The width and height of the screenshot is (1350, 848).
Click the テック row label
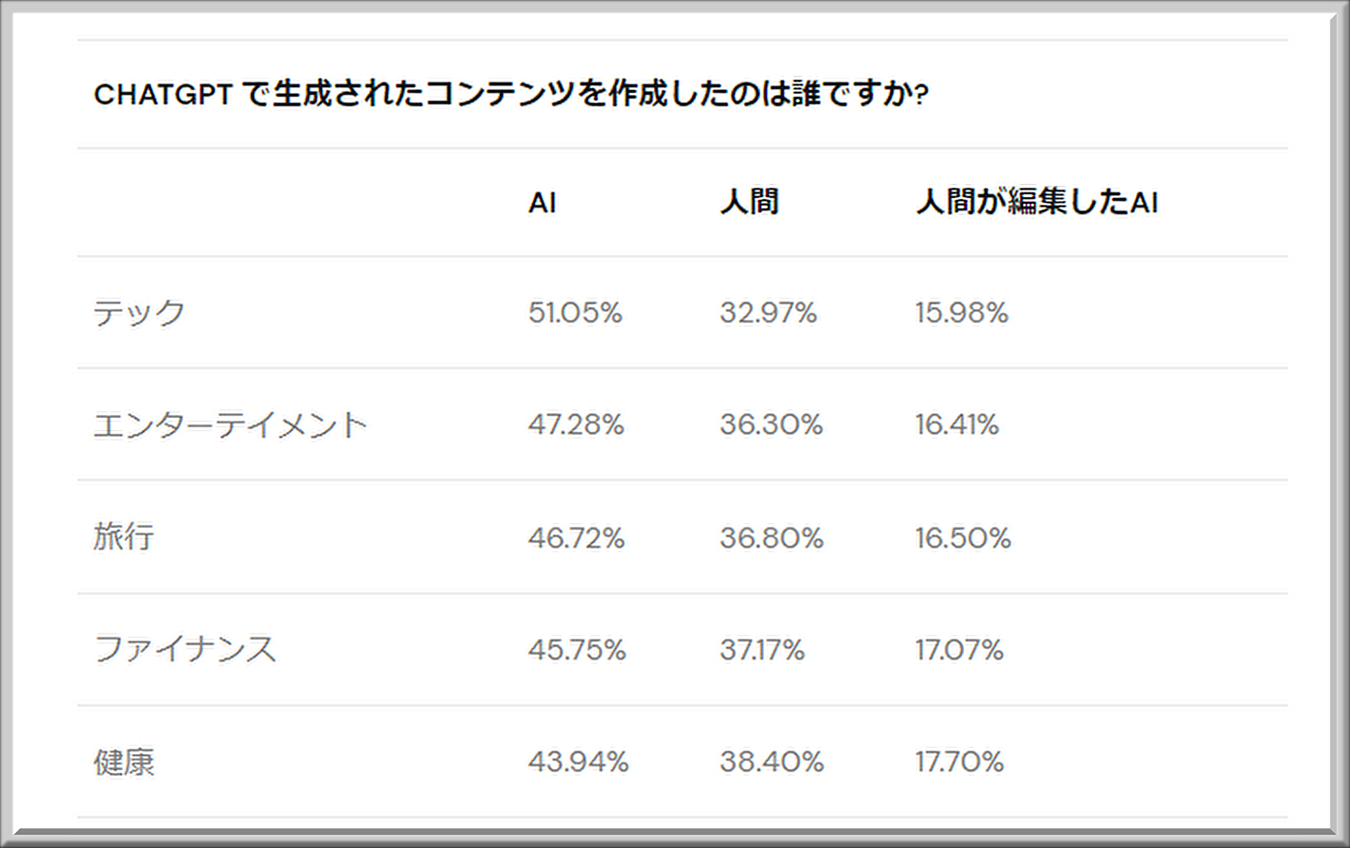click(x=139, y=313)
